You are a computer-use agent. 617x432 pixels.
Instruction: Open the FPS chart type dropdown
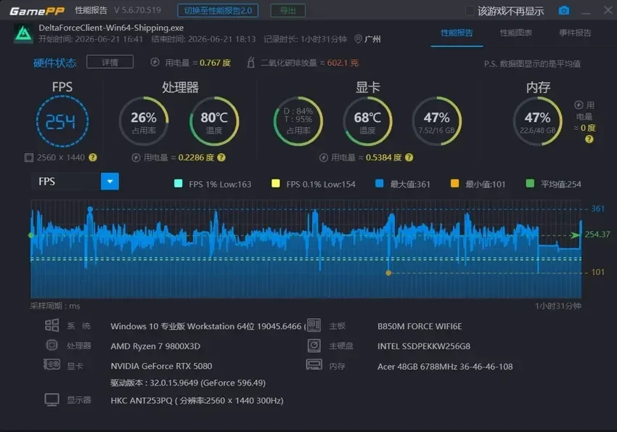pos(75,182)
